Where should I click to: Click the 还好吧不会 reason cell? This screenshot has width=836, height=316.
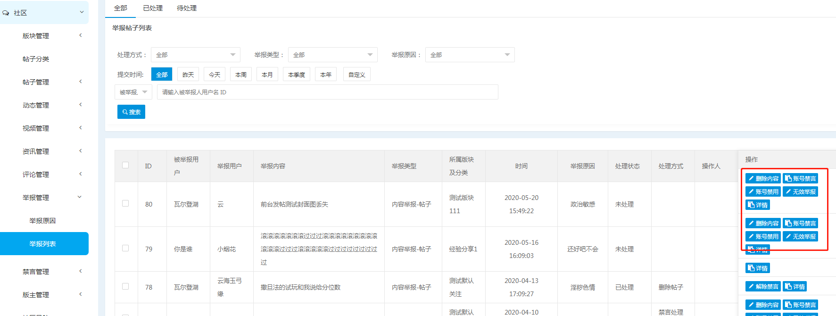[583, 249]
